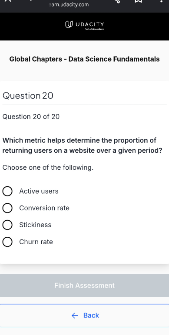Screen dimensions: 169x335
Task: Tap the Part of Accenture tagline
Action: pyautogui.click(x=94, y=29)
